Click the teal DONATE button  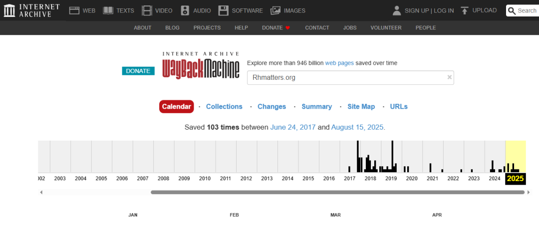pyautogui.click(x=138, y=71)
